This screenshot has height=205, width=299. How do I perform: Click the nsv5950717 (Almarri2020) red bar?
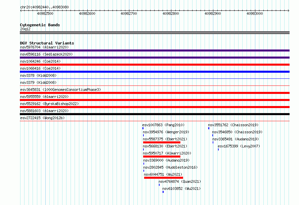click(162, 157)
